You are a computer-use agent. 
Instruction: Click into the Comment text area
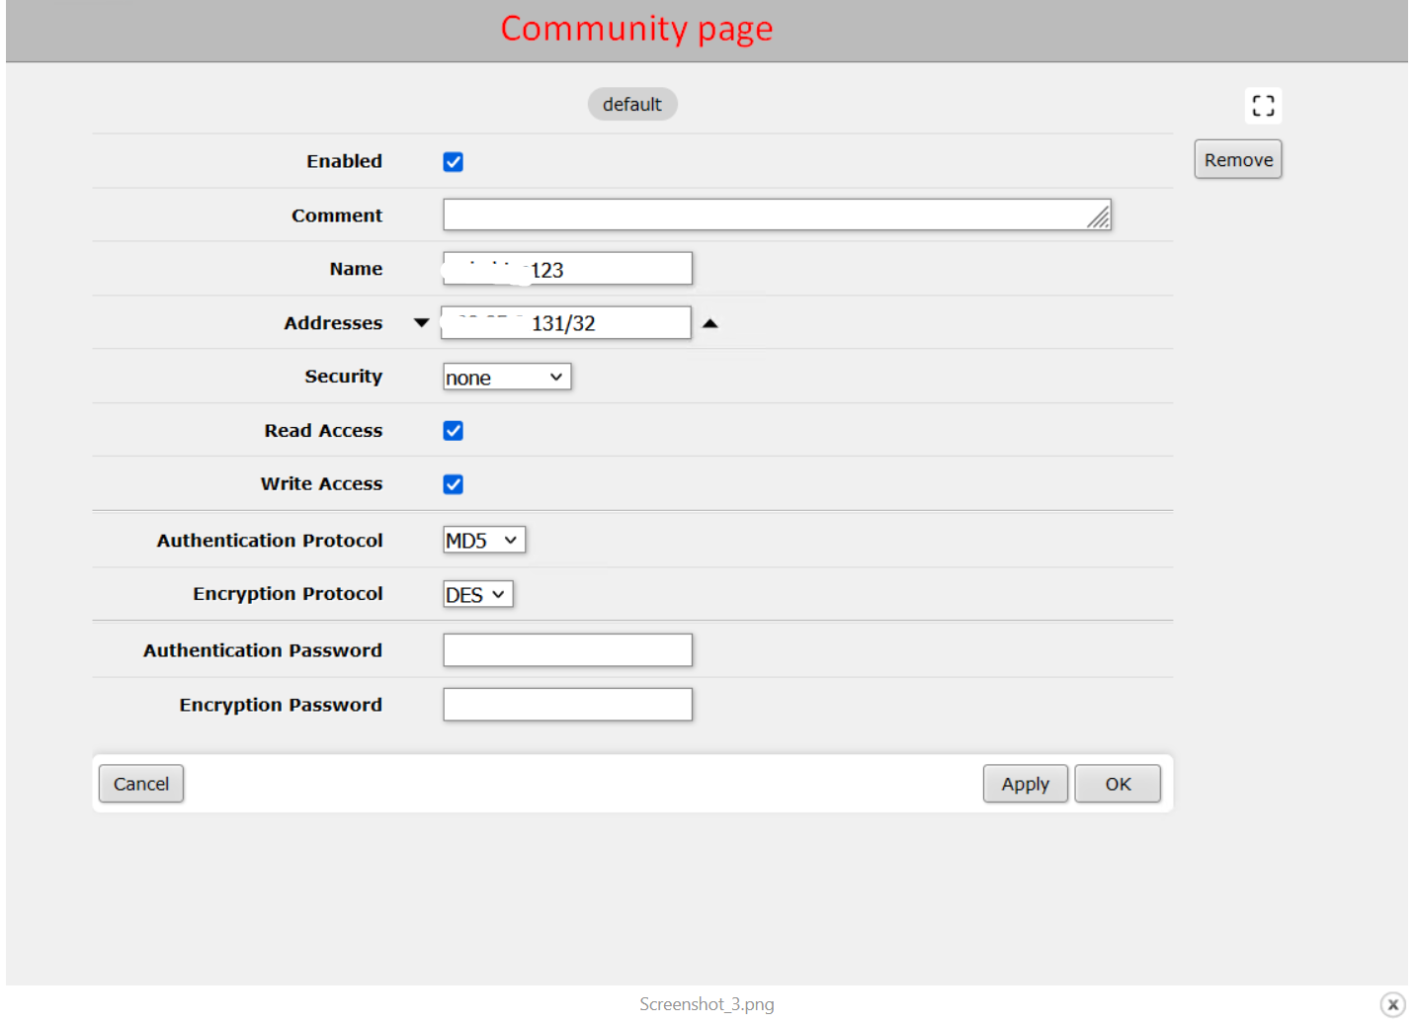pos(777,214)
